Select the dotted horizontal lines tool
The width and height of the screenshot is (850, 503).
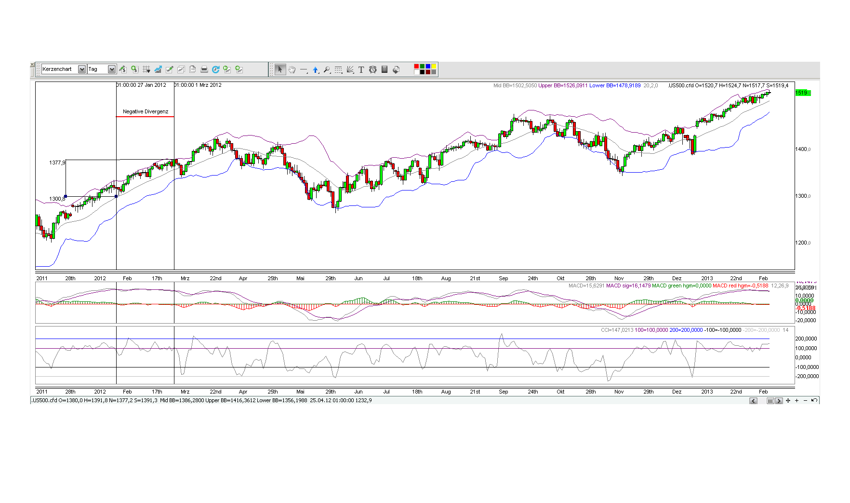338,69
